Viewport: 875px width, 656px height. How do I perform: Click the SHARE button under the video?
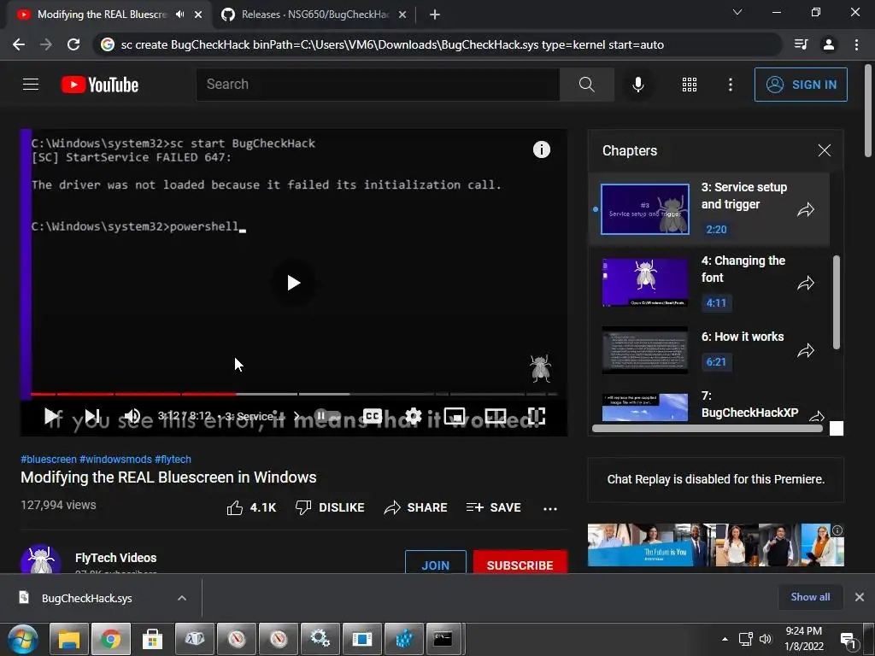416,507
